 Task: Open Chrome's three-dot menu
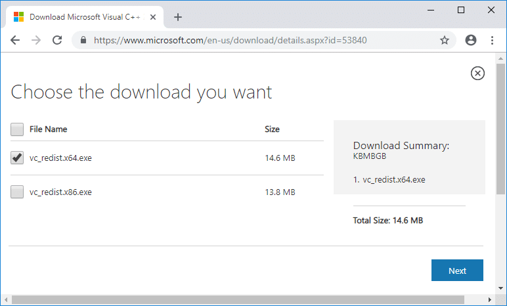click(492, 40)
